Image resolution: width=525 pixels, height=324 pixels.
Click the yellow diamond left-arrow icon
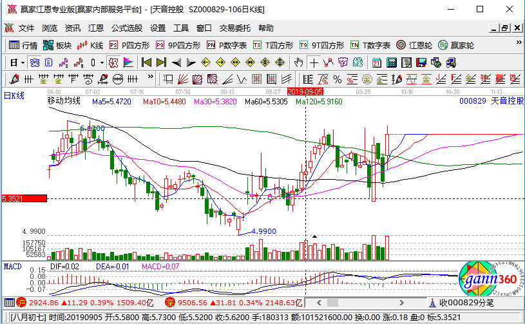[x=205, y=62]
